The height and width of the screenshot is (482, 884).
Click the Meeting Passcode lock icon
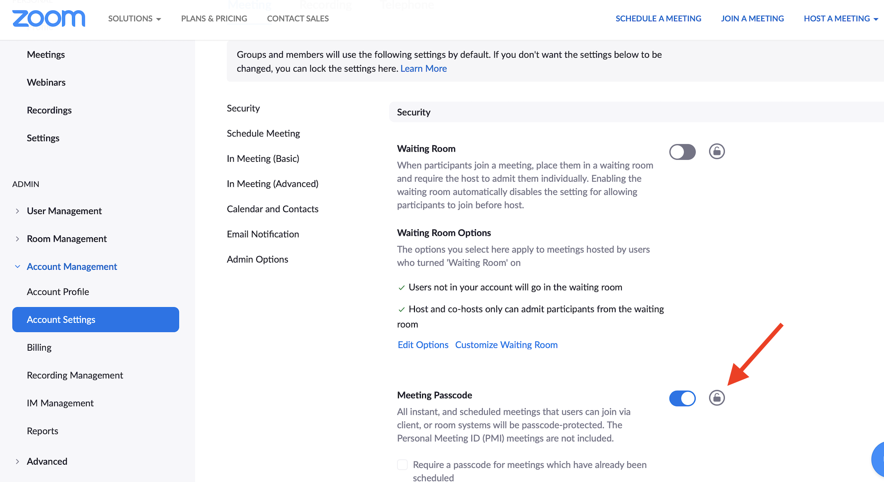point(717,398)
